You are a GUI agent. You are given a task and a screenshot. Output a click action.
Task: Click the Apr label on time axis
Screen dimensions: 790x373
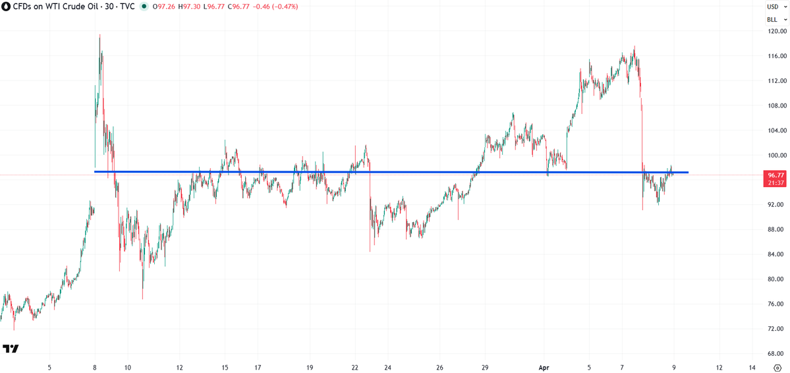pos(544,368)
